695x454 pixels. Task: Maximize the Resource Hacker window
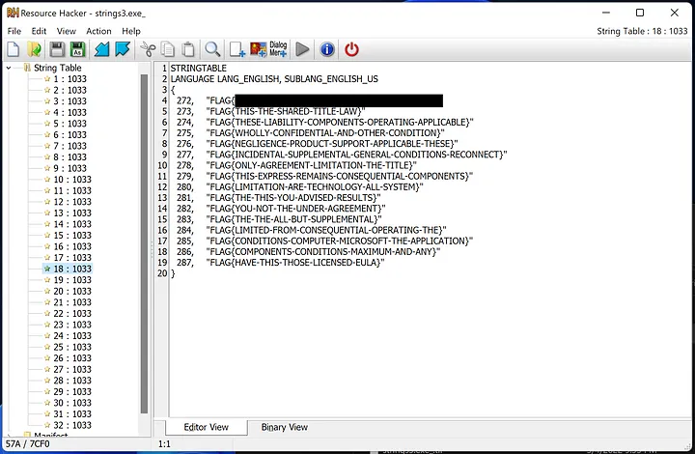pos(640,13)
